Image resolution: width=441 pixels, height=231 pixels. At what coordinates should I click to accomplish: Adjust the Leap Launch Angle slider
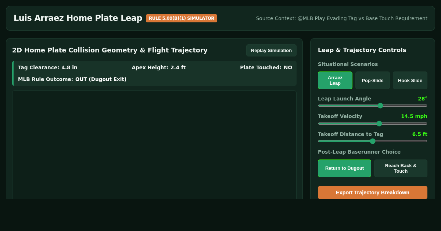373,106
